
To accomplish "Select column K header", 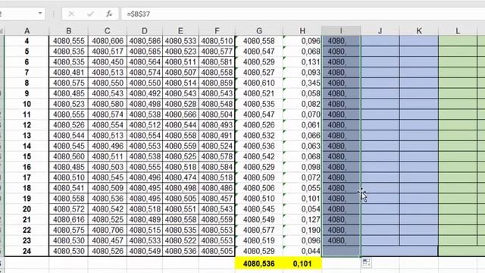I will pyautogui.click(x=419, y=30).
